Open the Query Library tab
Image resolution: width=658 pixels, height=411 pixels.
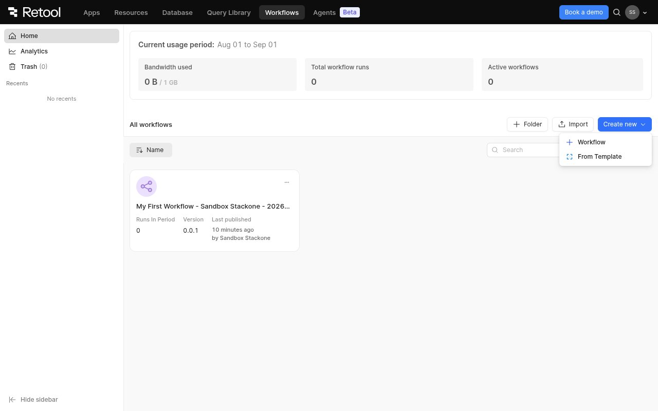(x=229, y=12)
